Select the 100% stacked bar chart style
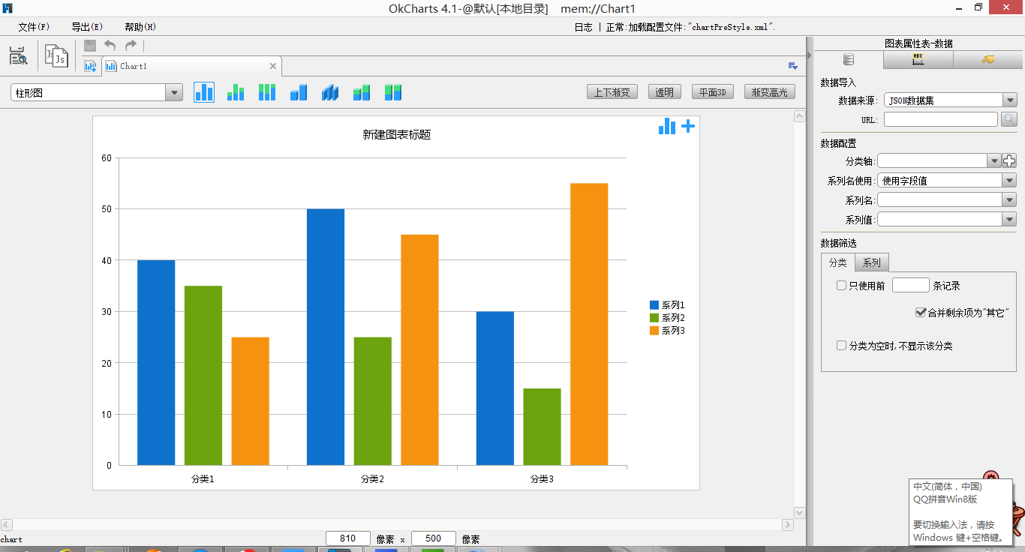 pos(267,92)
